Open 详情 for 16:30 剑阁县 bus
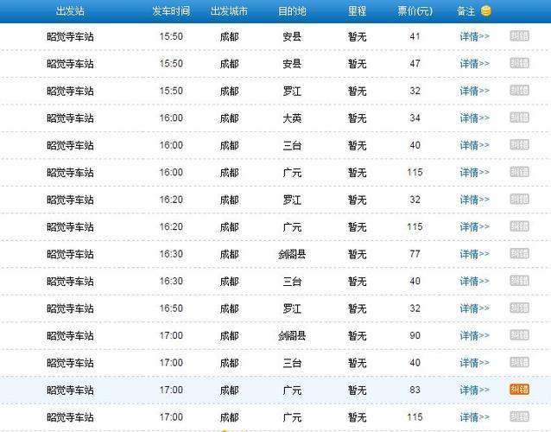 [474, 254]
